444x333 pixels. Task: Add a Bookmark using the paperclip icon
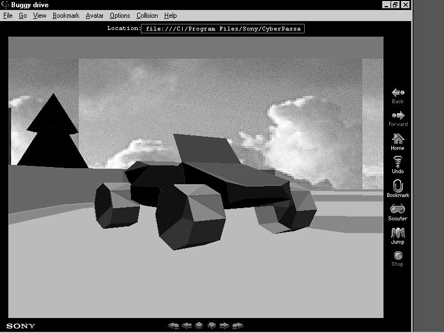[397, 186]
